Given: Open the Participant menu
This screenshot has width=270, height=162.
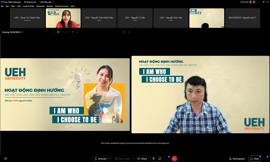Looking at the screenshot, I should (40, 6).
